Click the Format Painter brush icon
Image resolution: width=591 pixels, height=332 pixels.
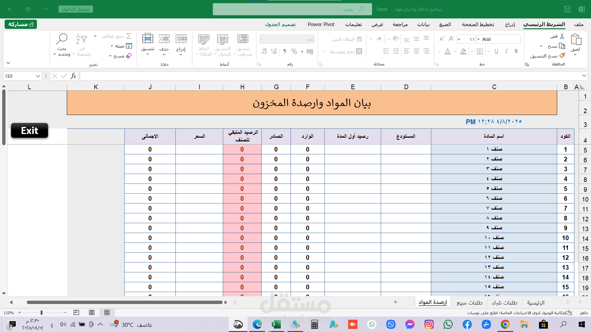[x=562, y=56]
